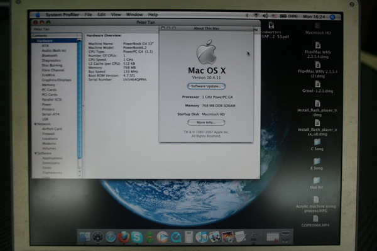Select Audio (Built In) in contents
The width and height of the screenshot is (377, 251).
coord(54,50)
